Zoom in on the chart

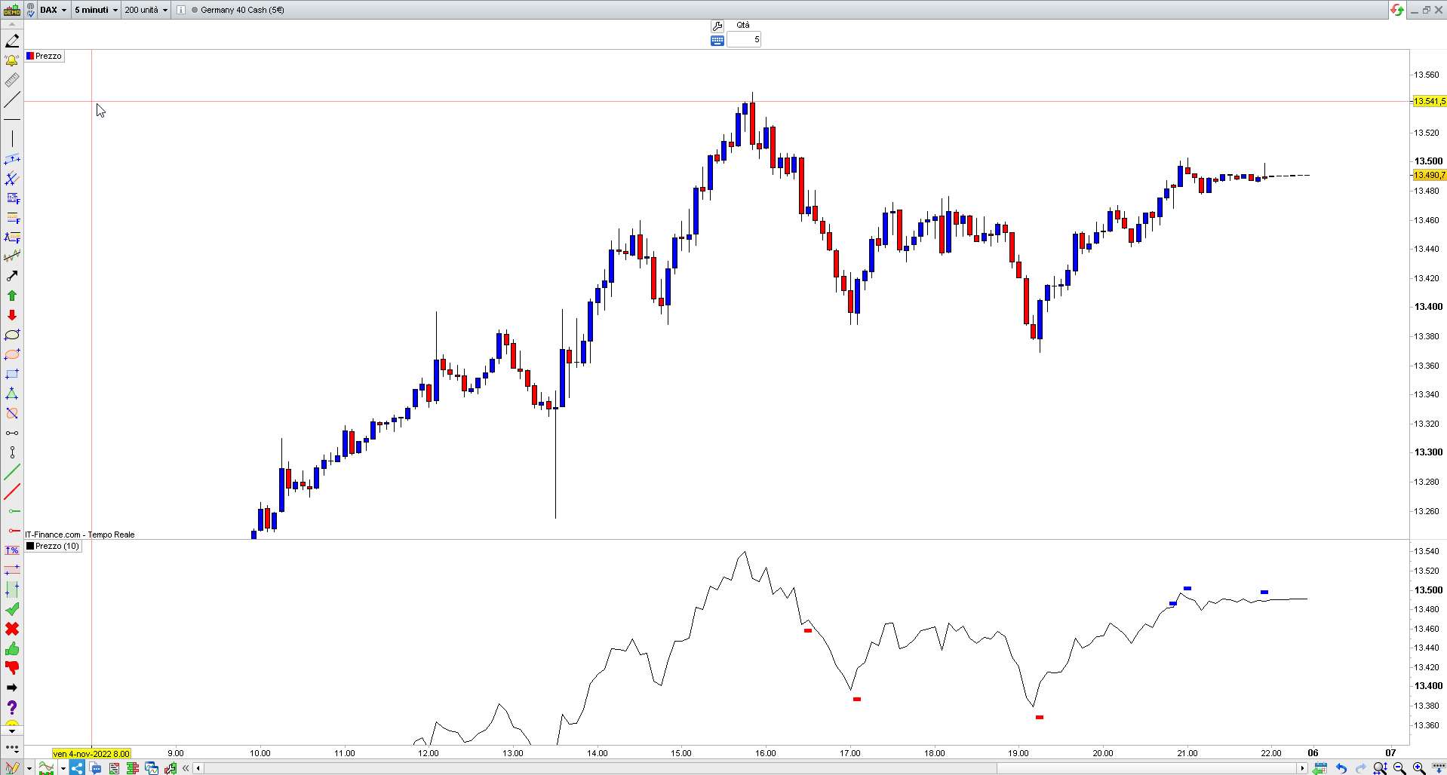pos(1419,768)
